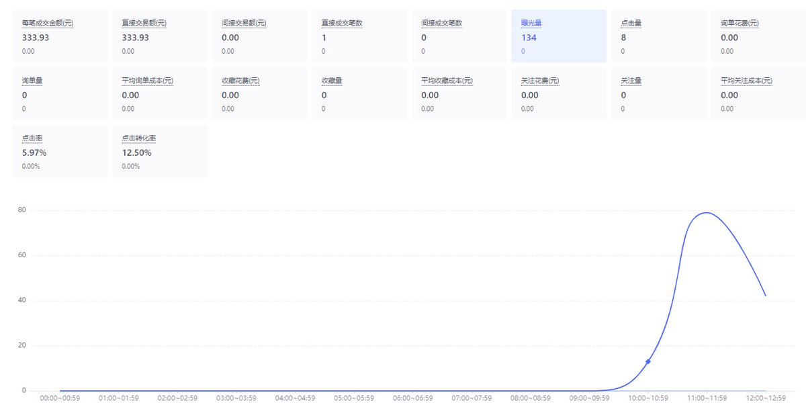Image resolution: width=806 pixels, height=405 pixels.
Task: Deselect the highlighted 曝光量 metric card
Action: tap(559, 36)
